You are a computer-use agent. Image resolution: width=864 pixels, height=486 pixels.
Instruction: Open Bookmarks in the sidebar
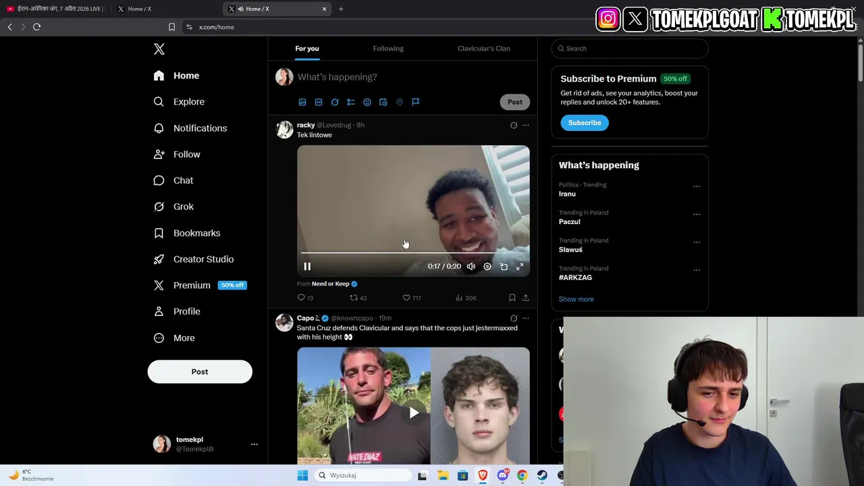point(187,233)
